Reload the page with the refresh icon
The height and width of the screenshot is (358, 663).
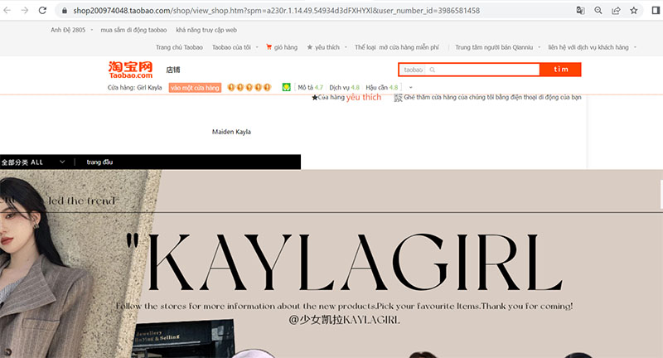42,10
